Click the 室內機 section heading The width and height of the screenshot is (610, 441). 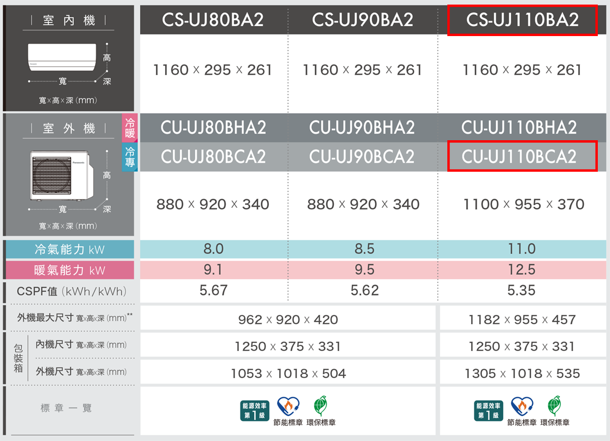[68, 21]
